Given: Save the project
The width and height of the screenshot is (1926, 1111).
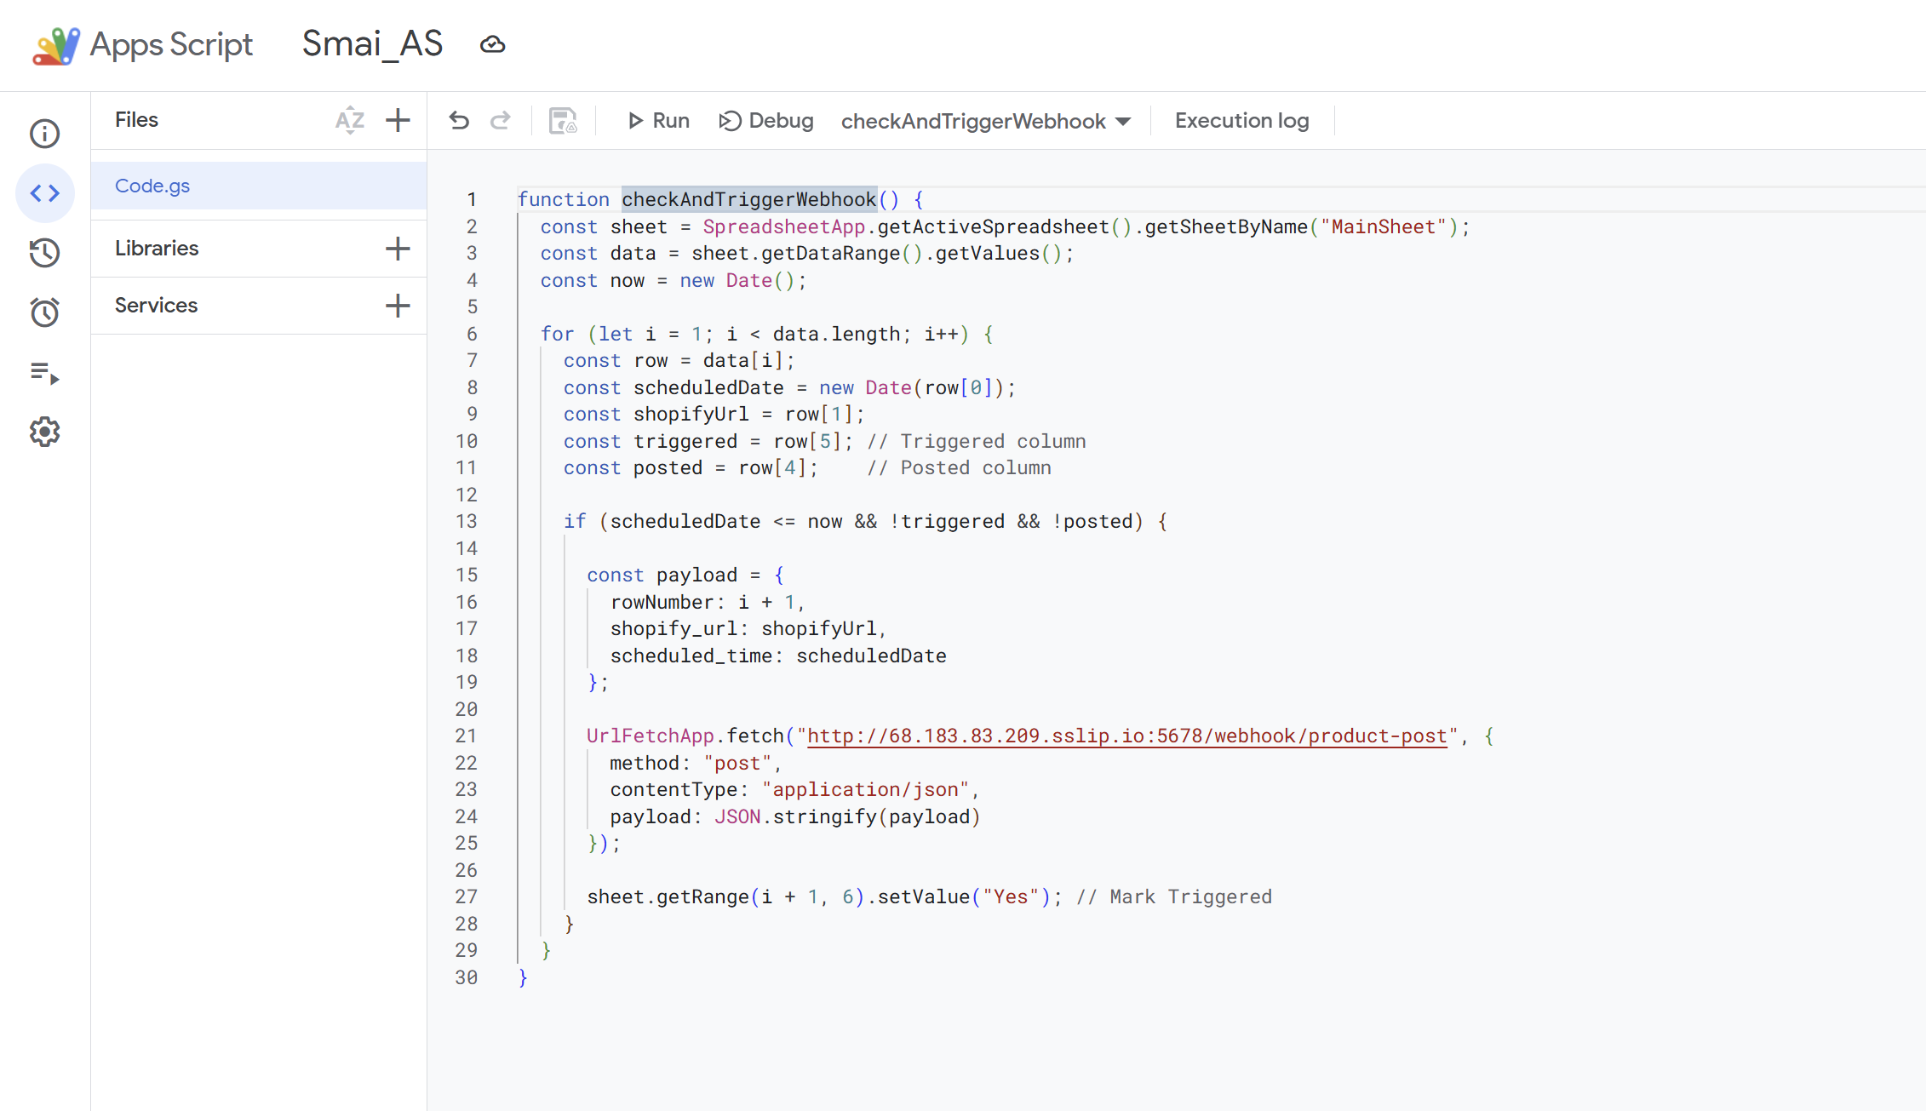Looking at the screenshot, I should coord(564,121).
